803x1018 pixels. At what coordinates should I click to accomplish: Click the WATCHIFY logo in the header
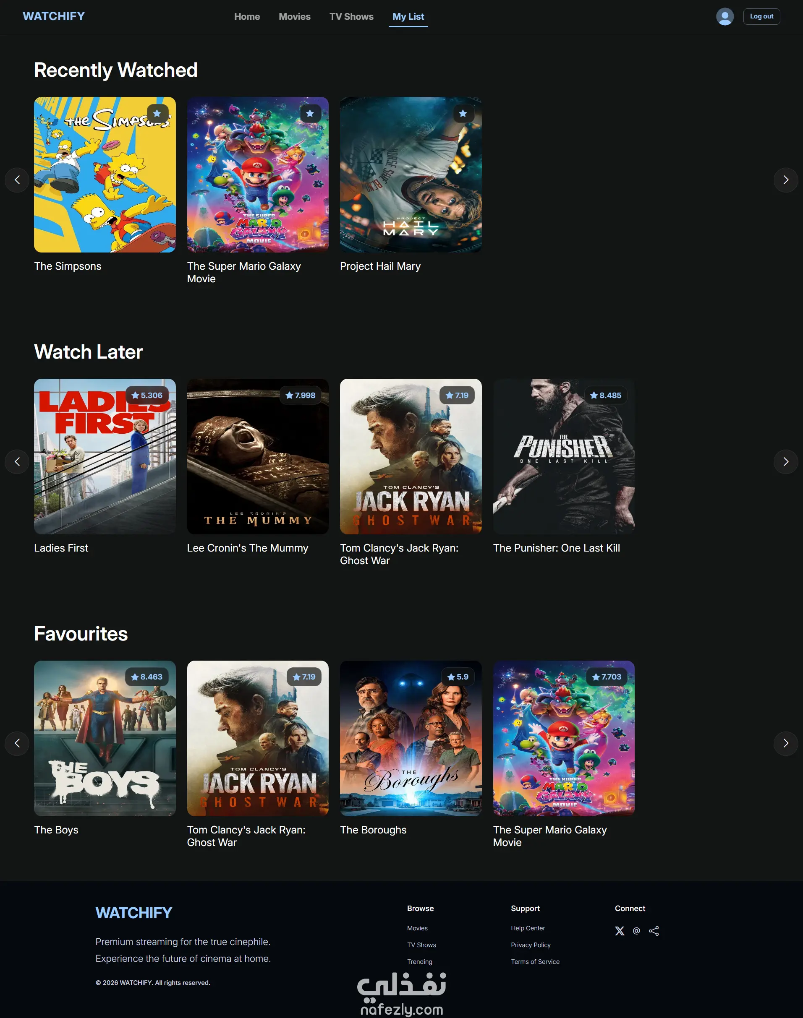tap(54, 16)
